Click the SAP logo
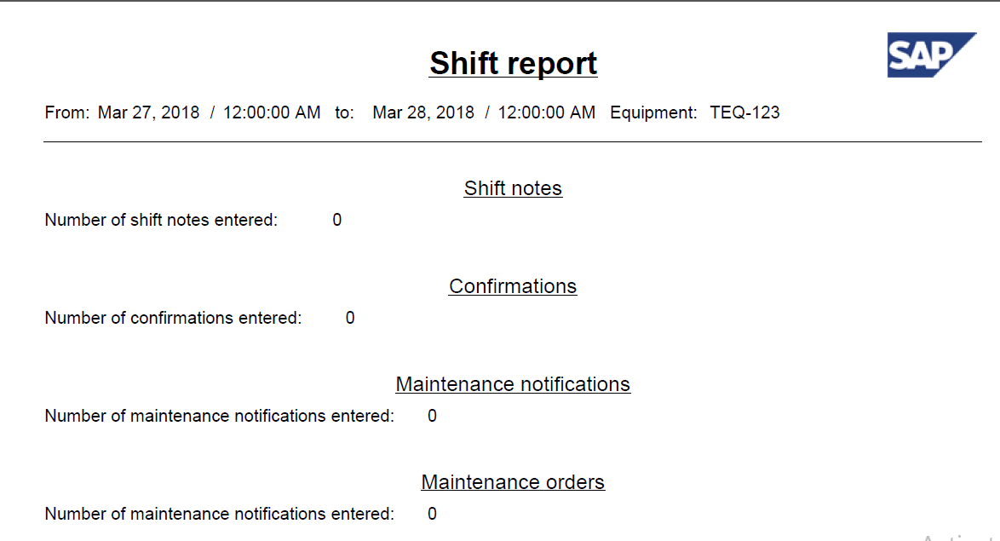The image size is (1000, 541). [930, 55]
